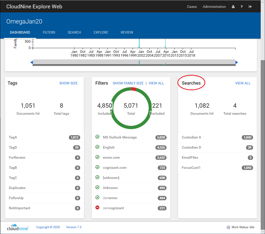Screen dimensions: 265x234
Task: Toggle the English filter checkmark
Action: click(x=97, y=147)
